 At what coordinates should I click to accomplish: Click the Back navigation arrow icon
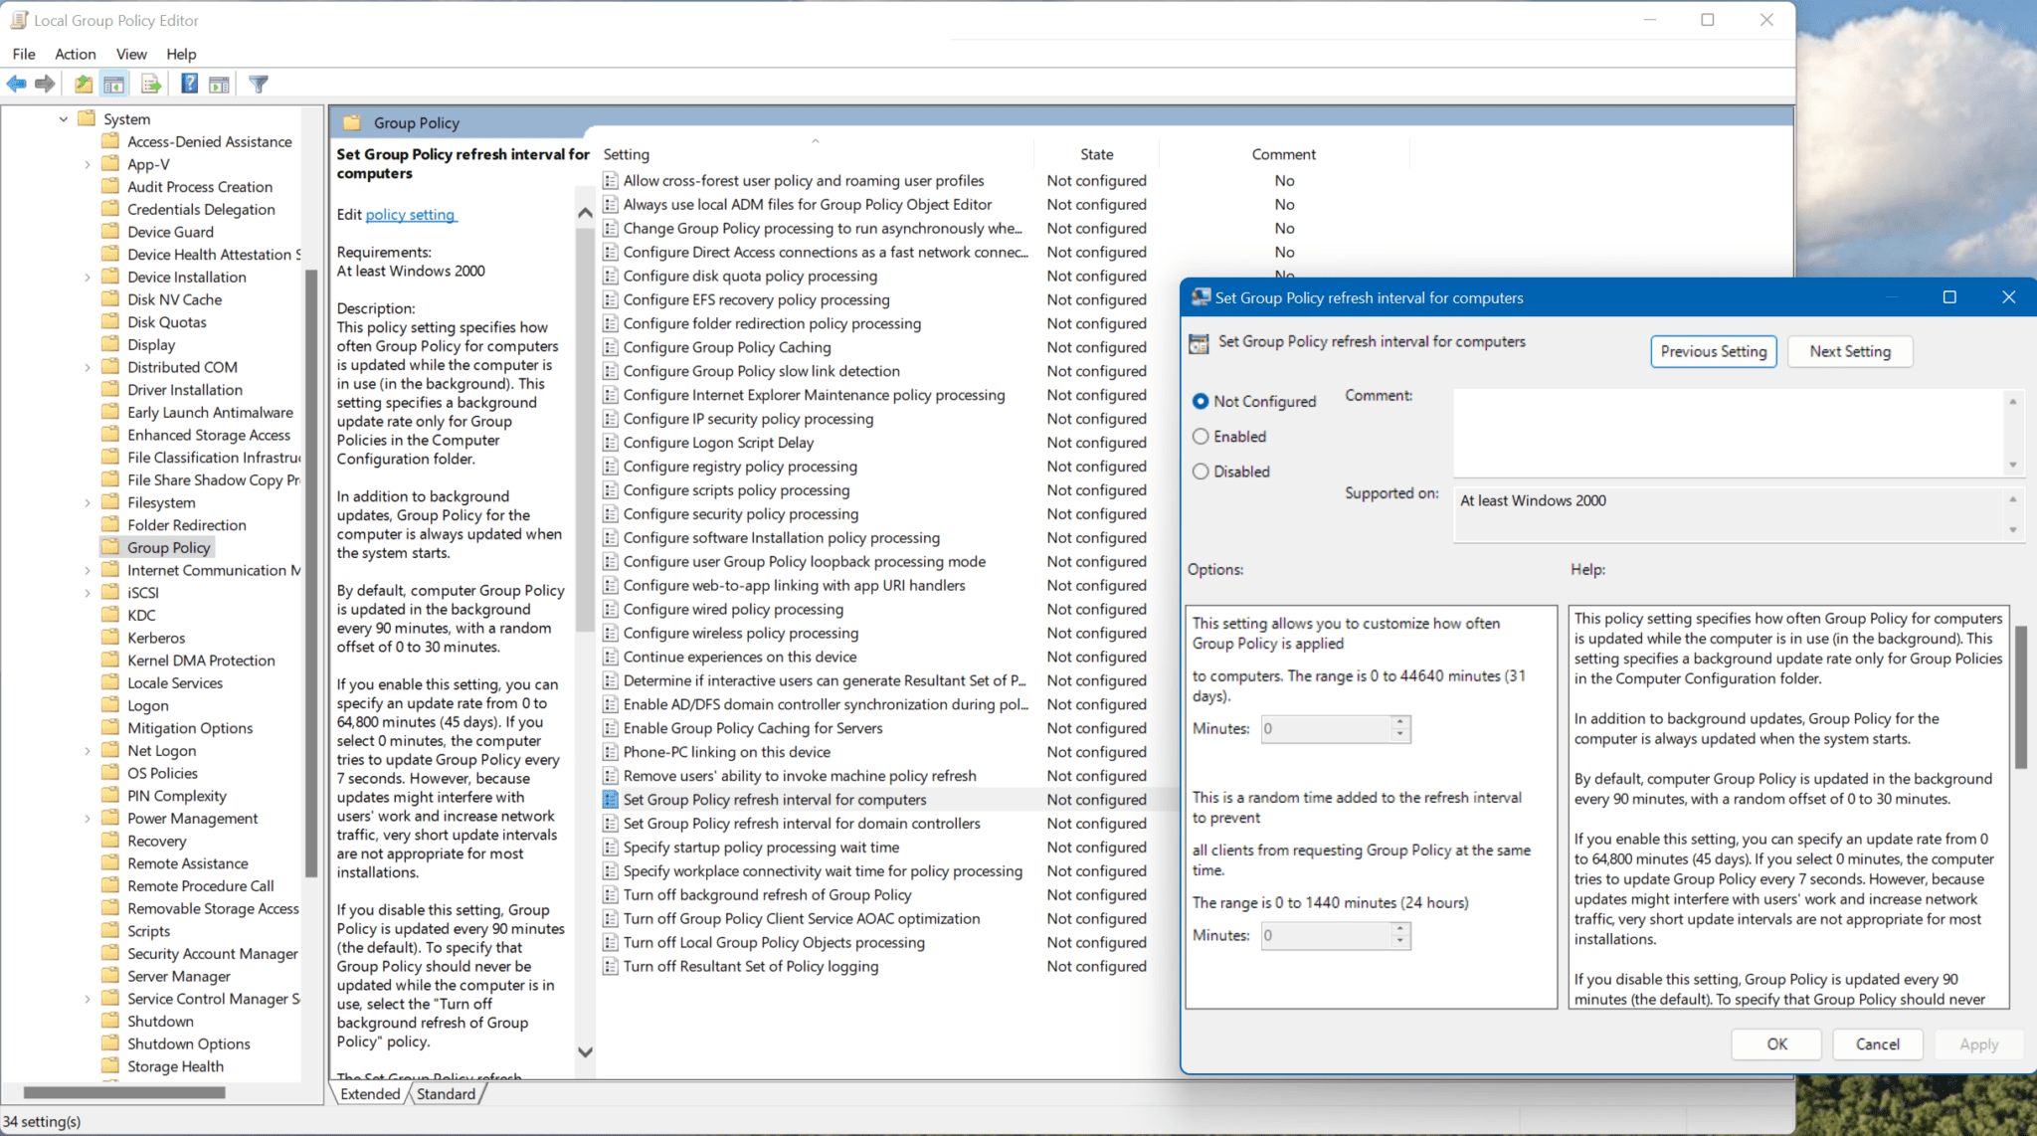pos(16,84)
